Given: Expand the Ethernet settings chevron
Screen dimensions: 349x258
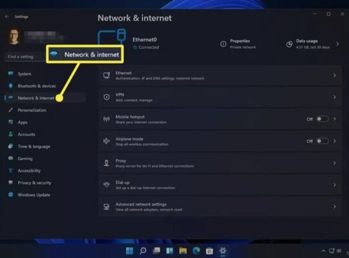Looking at the screenshot, I should (335, 75).
